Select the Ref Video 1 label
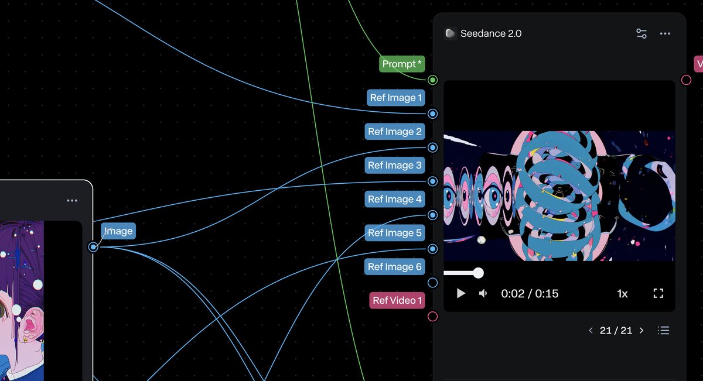703x381 pixels. click(x=398, y=301)
